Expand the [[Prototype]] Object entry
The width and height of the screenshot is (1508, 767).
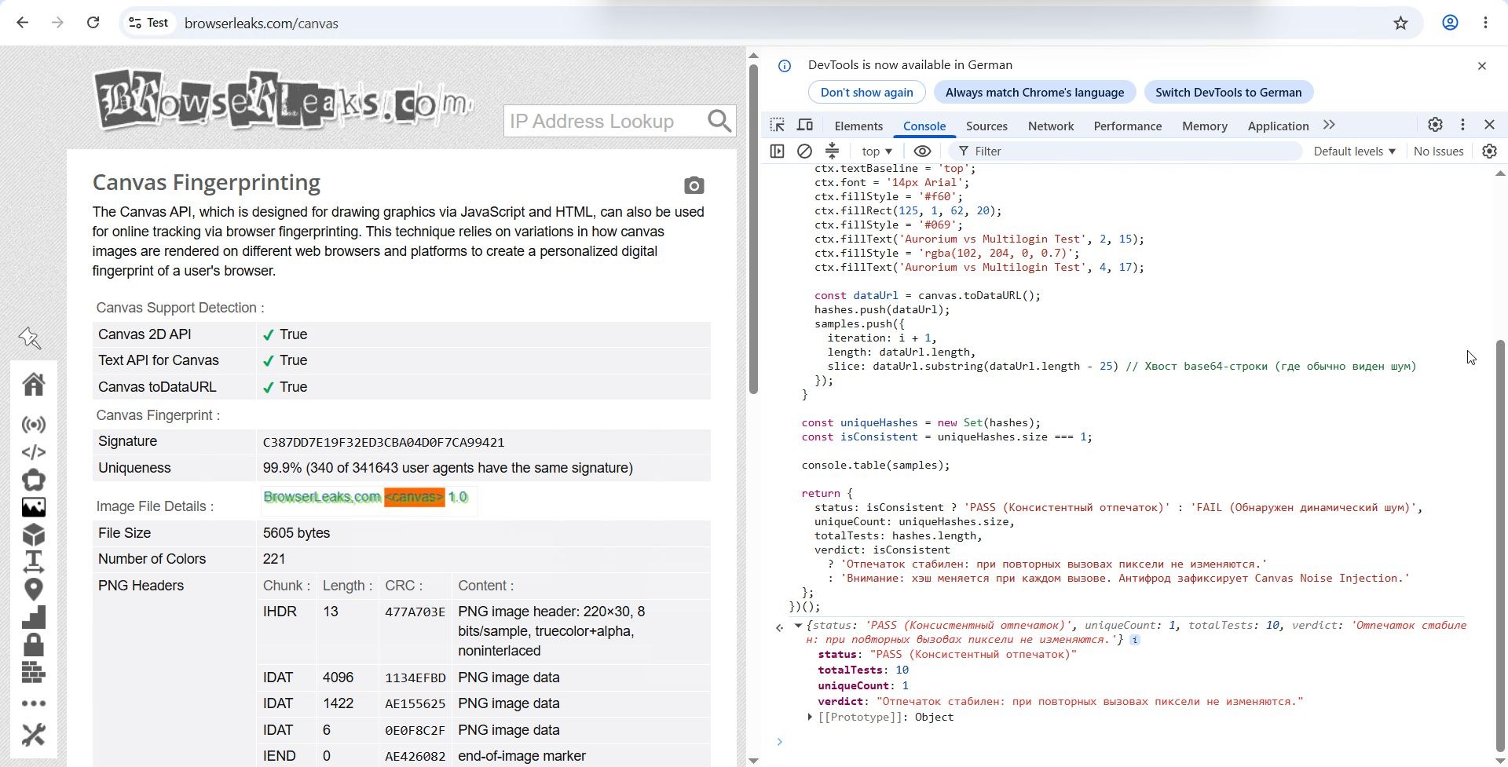(x=810, y=717)
